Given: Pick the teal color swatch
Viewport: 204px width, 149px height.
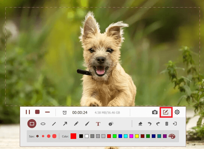Looking at the screenshot, I should [x=159, y=136].
